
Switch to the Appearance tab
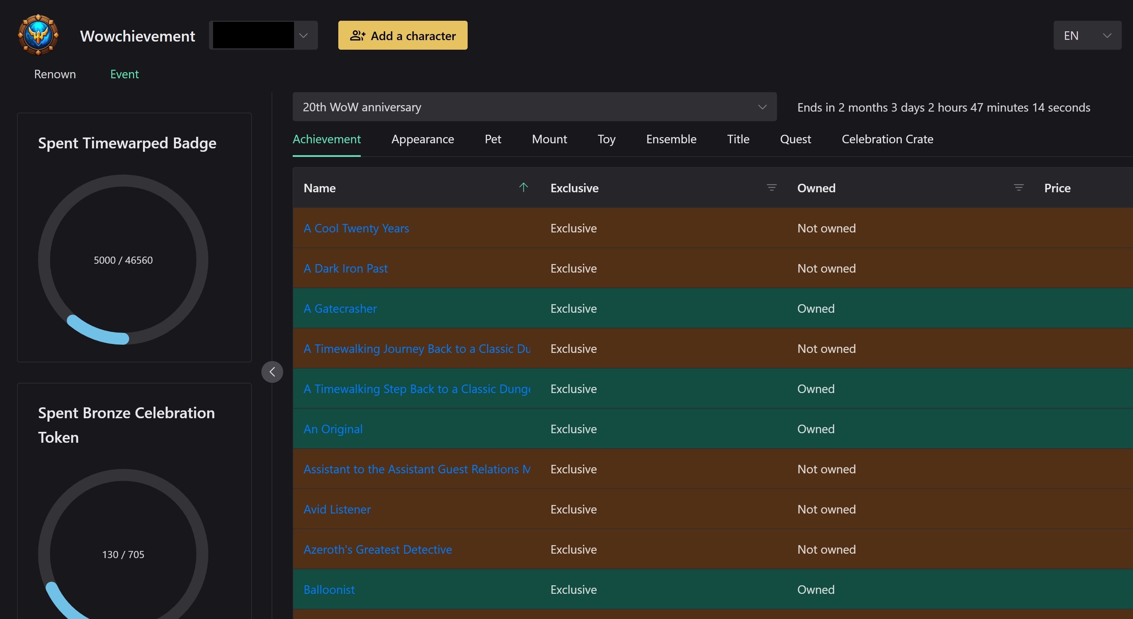(x=423, y=140)
